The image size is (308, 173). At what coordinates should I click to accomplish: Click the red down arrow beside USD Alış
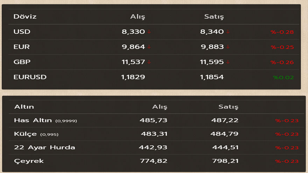coord(149,31)
